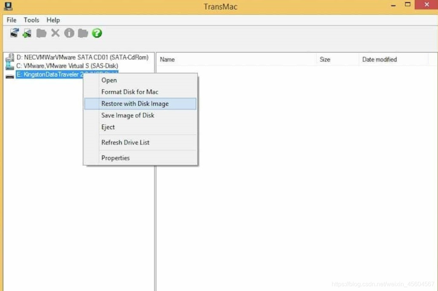Open the Help menu
Viewport: 438px width, 291px height.
point(53,20)
